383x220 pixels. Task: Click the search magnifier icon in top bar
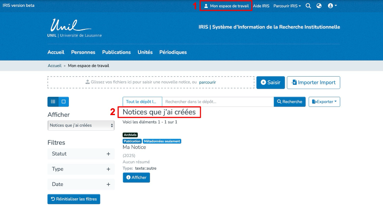pos(308,6)
